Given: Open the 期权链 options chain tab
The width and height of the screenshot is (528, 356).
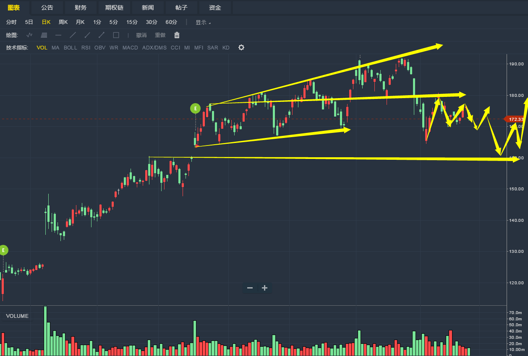Looking at the screenshot, I should point(114,8).
